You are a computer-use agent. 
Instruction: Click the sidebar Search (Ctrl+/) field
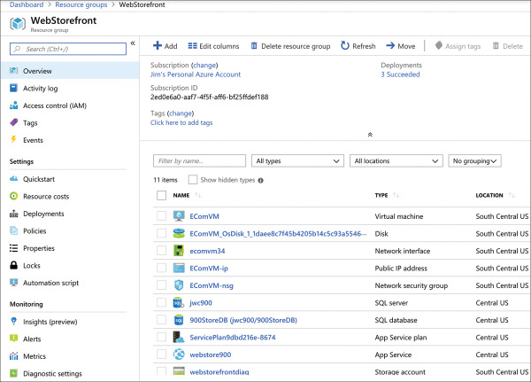(68, 49)
